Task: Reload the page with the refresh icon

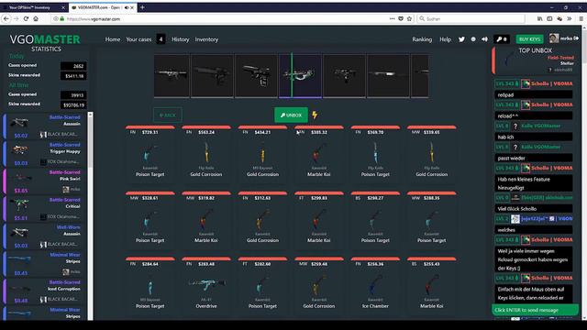Action: pyautogui.click(x=26, y=18)
